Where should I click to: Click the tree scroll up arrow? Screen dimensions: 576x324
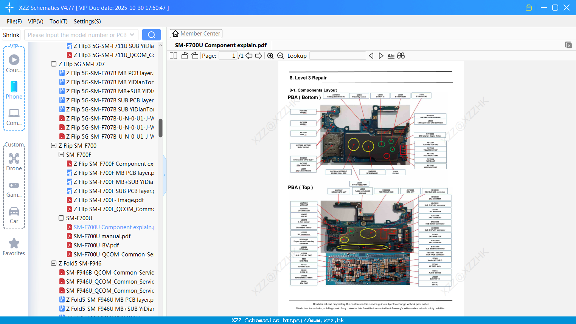pos(160,46)
